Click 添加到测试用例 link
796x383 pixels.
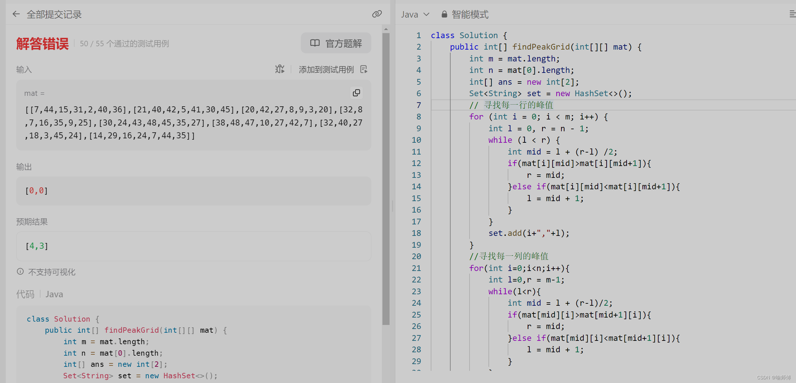pyautogui.click(x=326, y=70)
